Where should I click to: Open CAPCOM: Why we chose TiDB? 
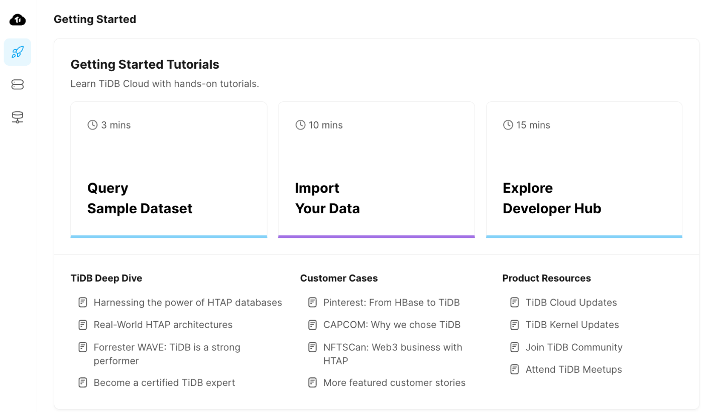point(392,325)
